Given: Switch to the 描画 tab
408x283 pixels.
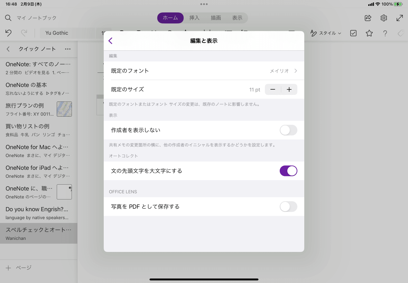Looking at the screenshot, I should 216,18.
